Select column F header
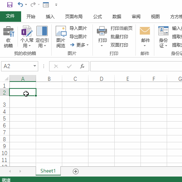 coord(154,79)
